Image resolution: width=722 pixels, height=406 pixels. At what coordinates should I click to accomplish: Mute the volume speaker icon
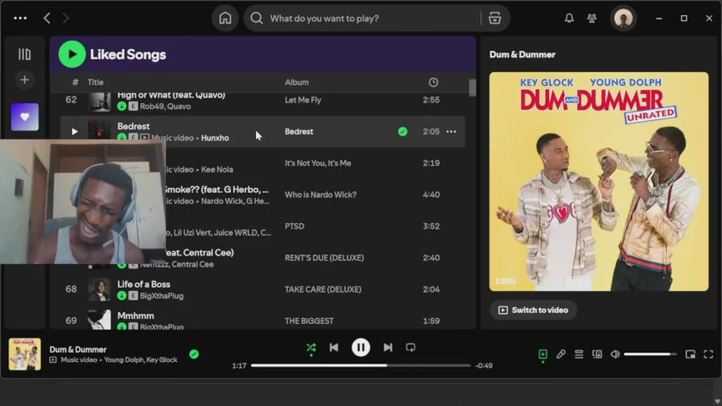tap(615, 354)
